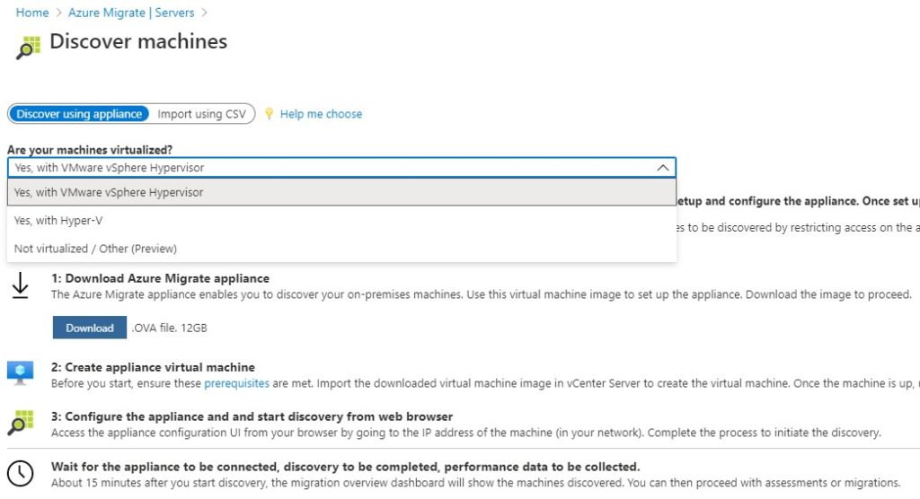Image resolution: width=920 pixels, height=499 pixels.
Task: Click the configure appliance discovery icon
Action: tap(21, 423)
